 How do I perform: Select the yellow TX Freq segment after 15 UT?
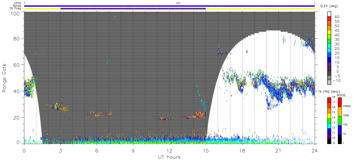click(260, 9)
